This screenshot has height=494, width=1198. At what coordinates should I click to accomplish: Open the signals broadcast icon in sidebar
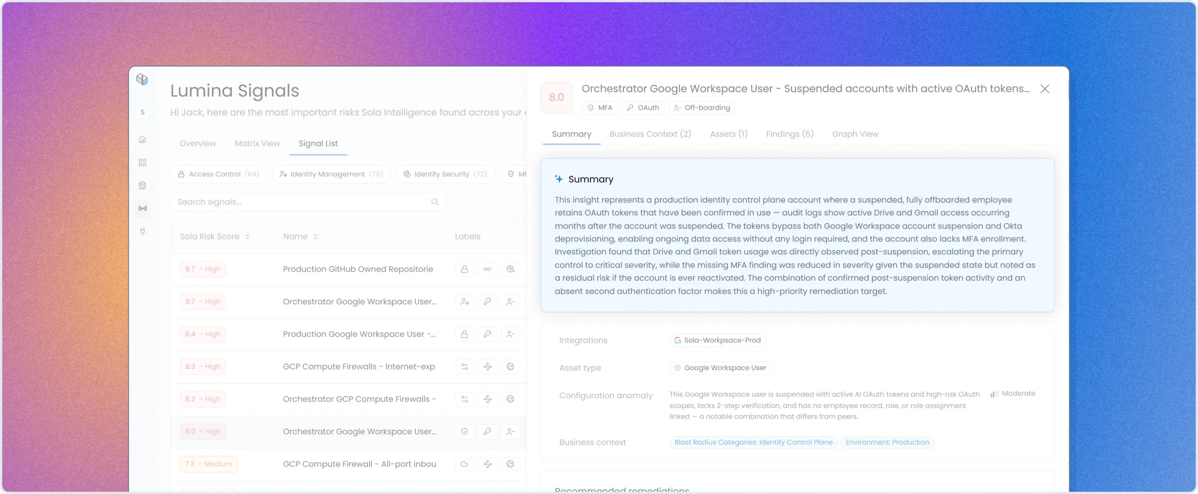pos(142,208)
